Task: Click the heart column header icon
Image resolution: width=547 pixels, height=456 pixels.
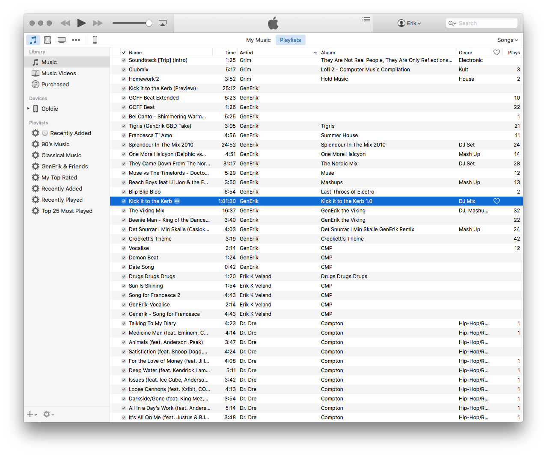Action: click(496, 53)
